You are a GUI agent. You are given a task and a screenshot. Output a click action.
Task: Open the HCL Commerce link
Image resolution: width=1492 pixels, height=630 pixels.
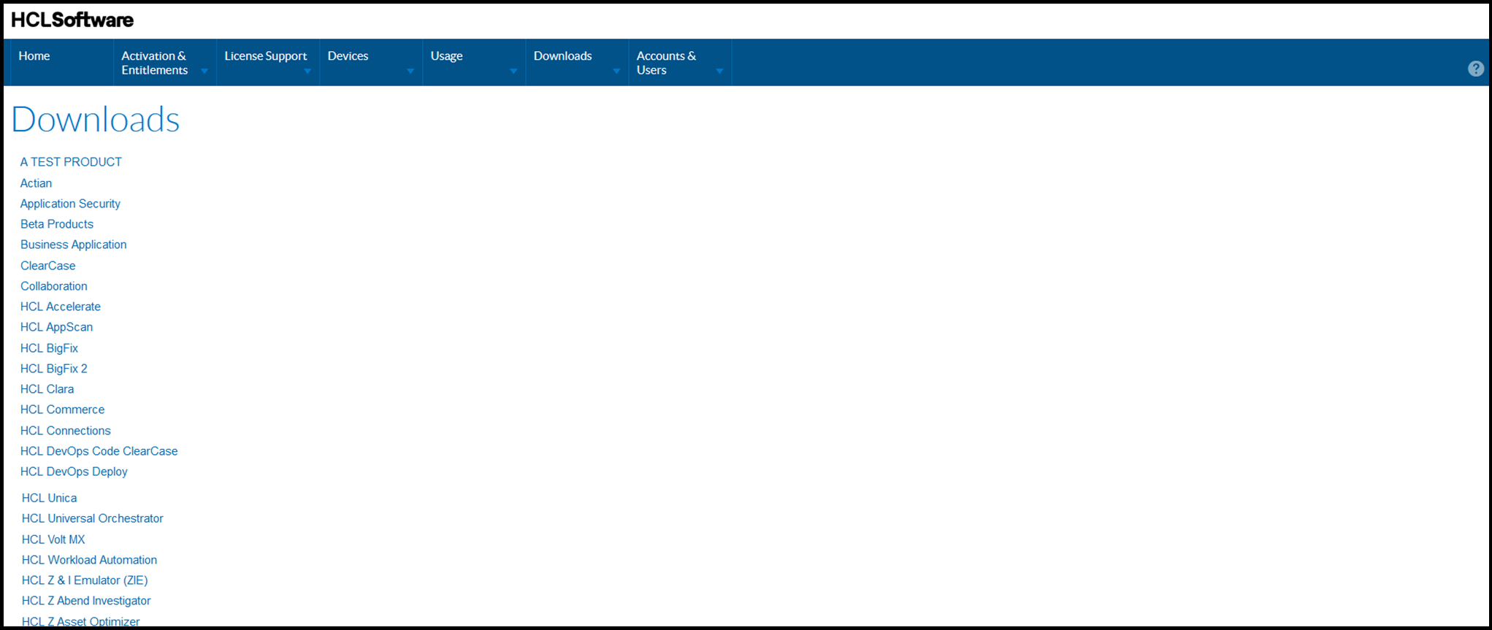pyautogui.click(x=62, y=410)
